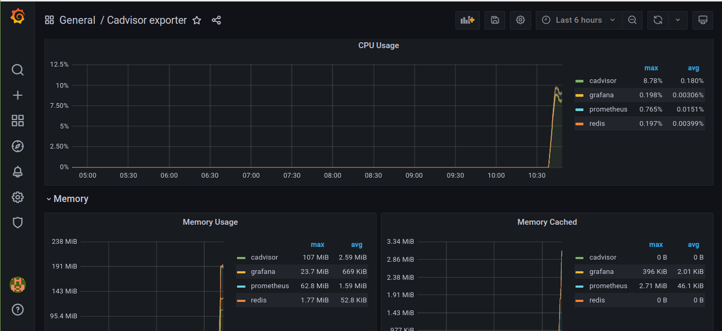Open the refresh interval dropdown arrow
Screen dimensions: 722x331
click(x=678, y=20)
